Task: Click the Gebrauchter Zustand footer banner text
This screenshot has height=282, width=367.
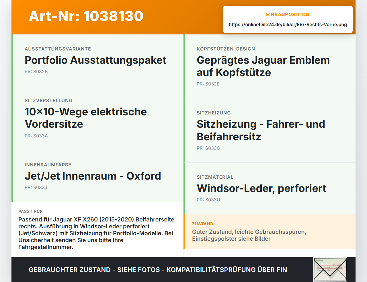Action: (158, 270)
